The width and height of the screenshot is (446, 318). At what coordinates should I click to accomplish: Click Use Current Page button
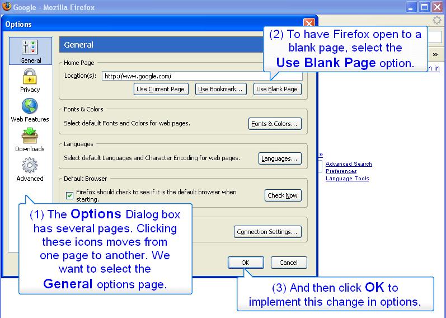[x=161, y=89]
